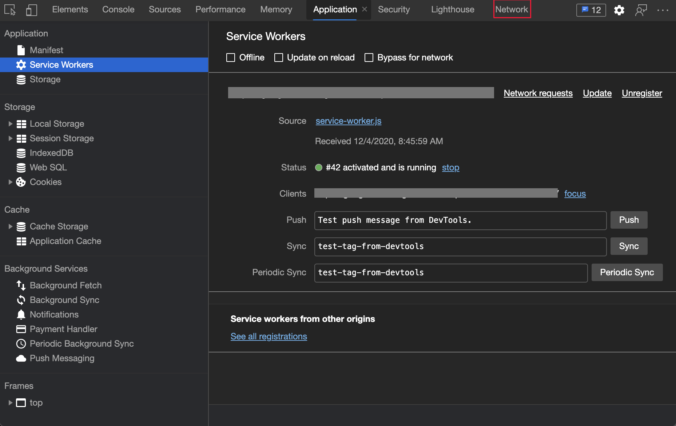Select the Manifest item in Application sidebar
The width and height of the screenshot is (676, 426).
coord(47,50)
